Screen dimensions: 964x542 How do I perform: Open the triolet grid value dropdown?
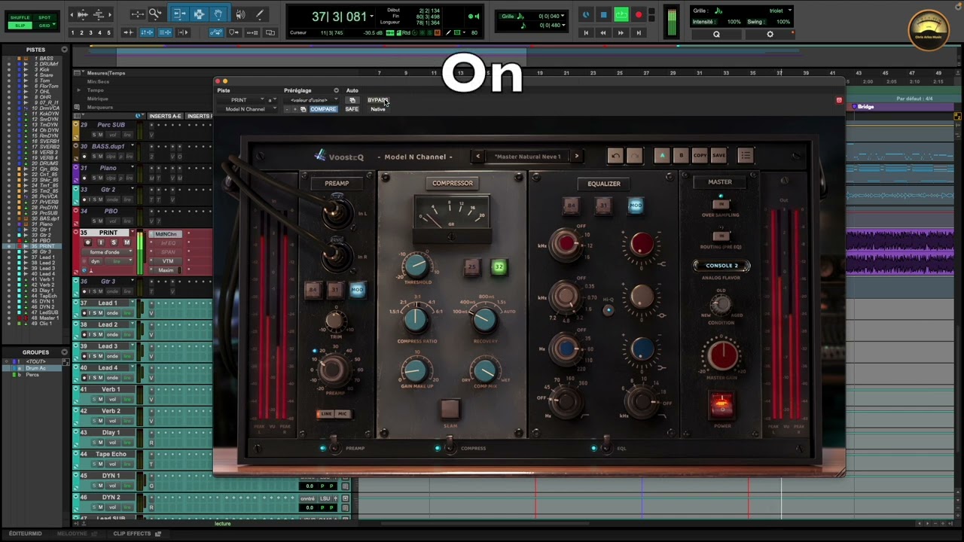[x=790, y=11]
